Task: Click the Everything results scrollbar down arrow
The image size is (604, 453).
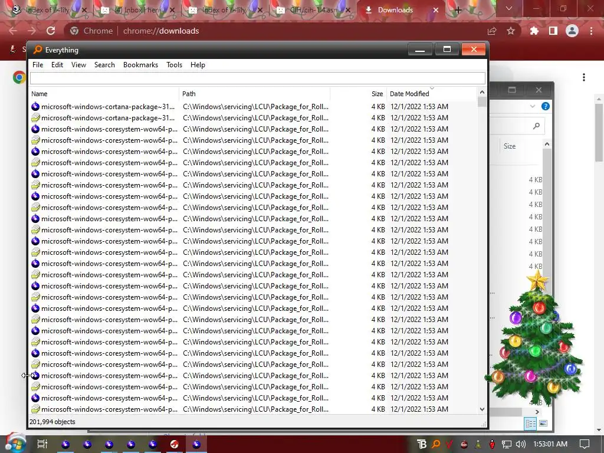Action: coord(482,409)
